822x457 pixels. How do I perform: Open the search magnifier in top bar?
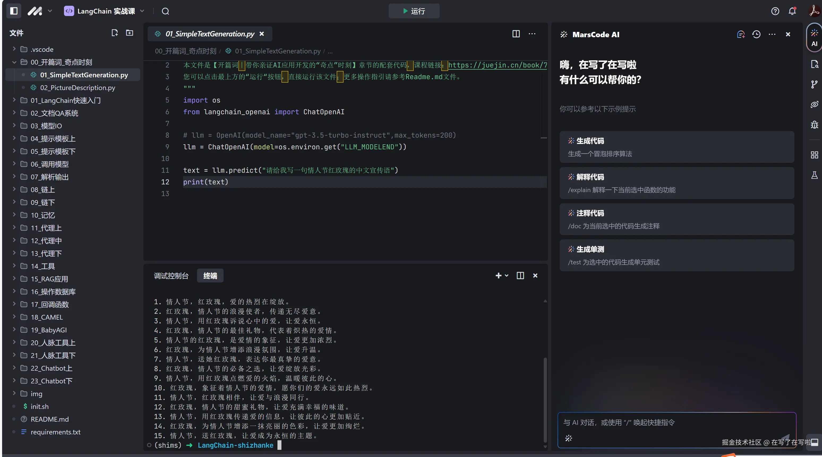(x=165, y=11)
